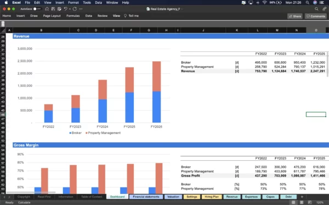
Task: Click the Property Management revenue row label
Action: point(197,67)
